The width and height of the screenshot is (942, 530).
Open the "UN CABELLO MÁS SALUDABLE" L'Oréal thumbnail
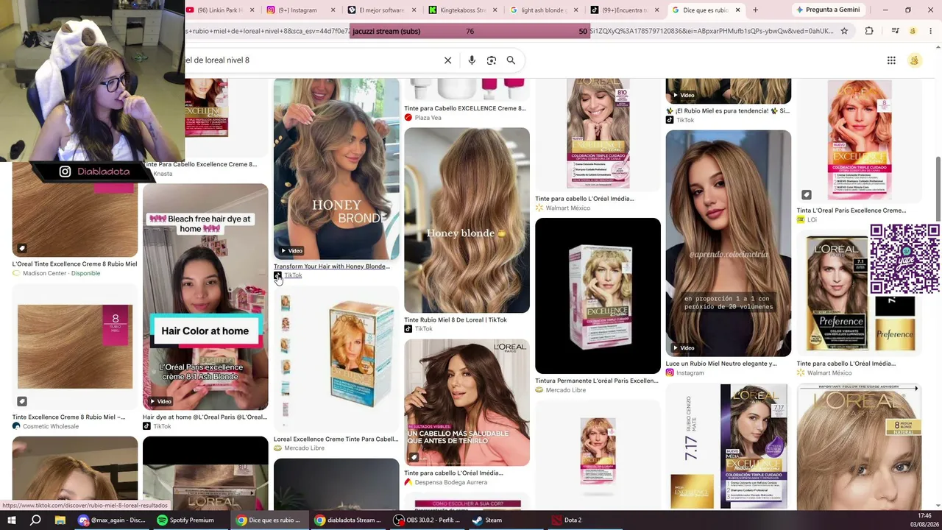coord(467,403)
